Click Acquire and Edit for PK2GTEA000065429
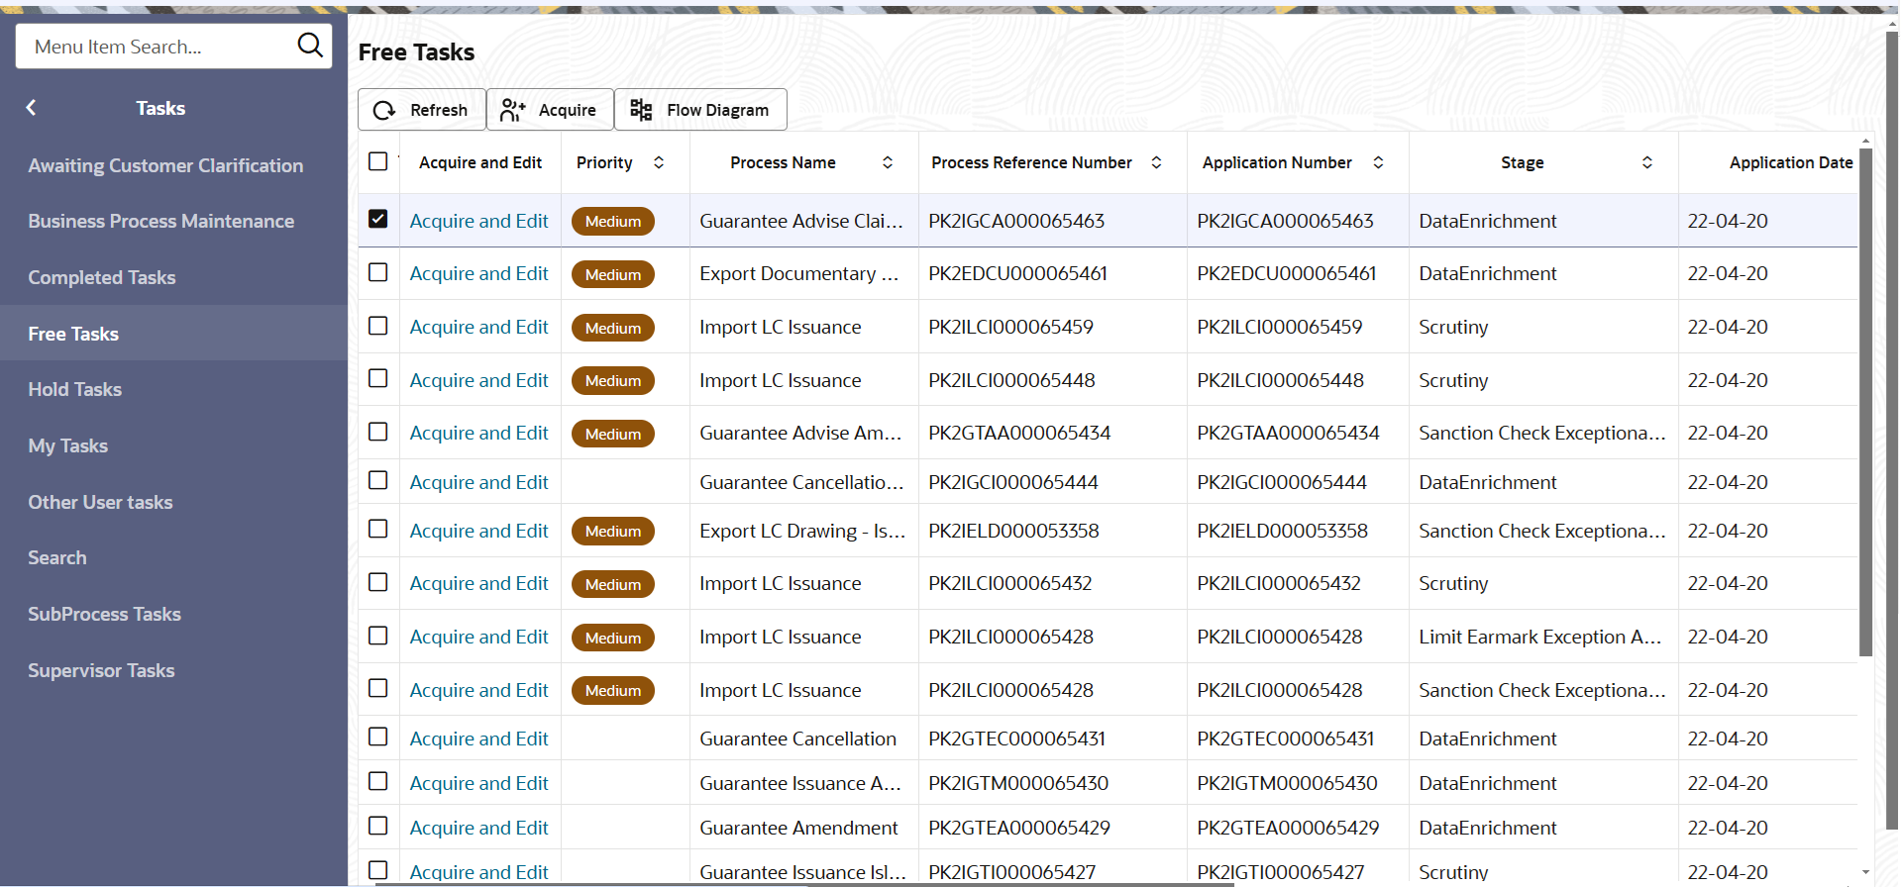The width and height of the screenshot is (1901, 887). pos(478,828)
